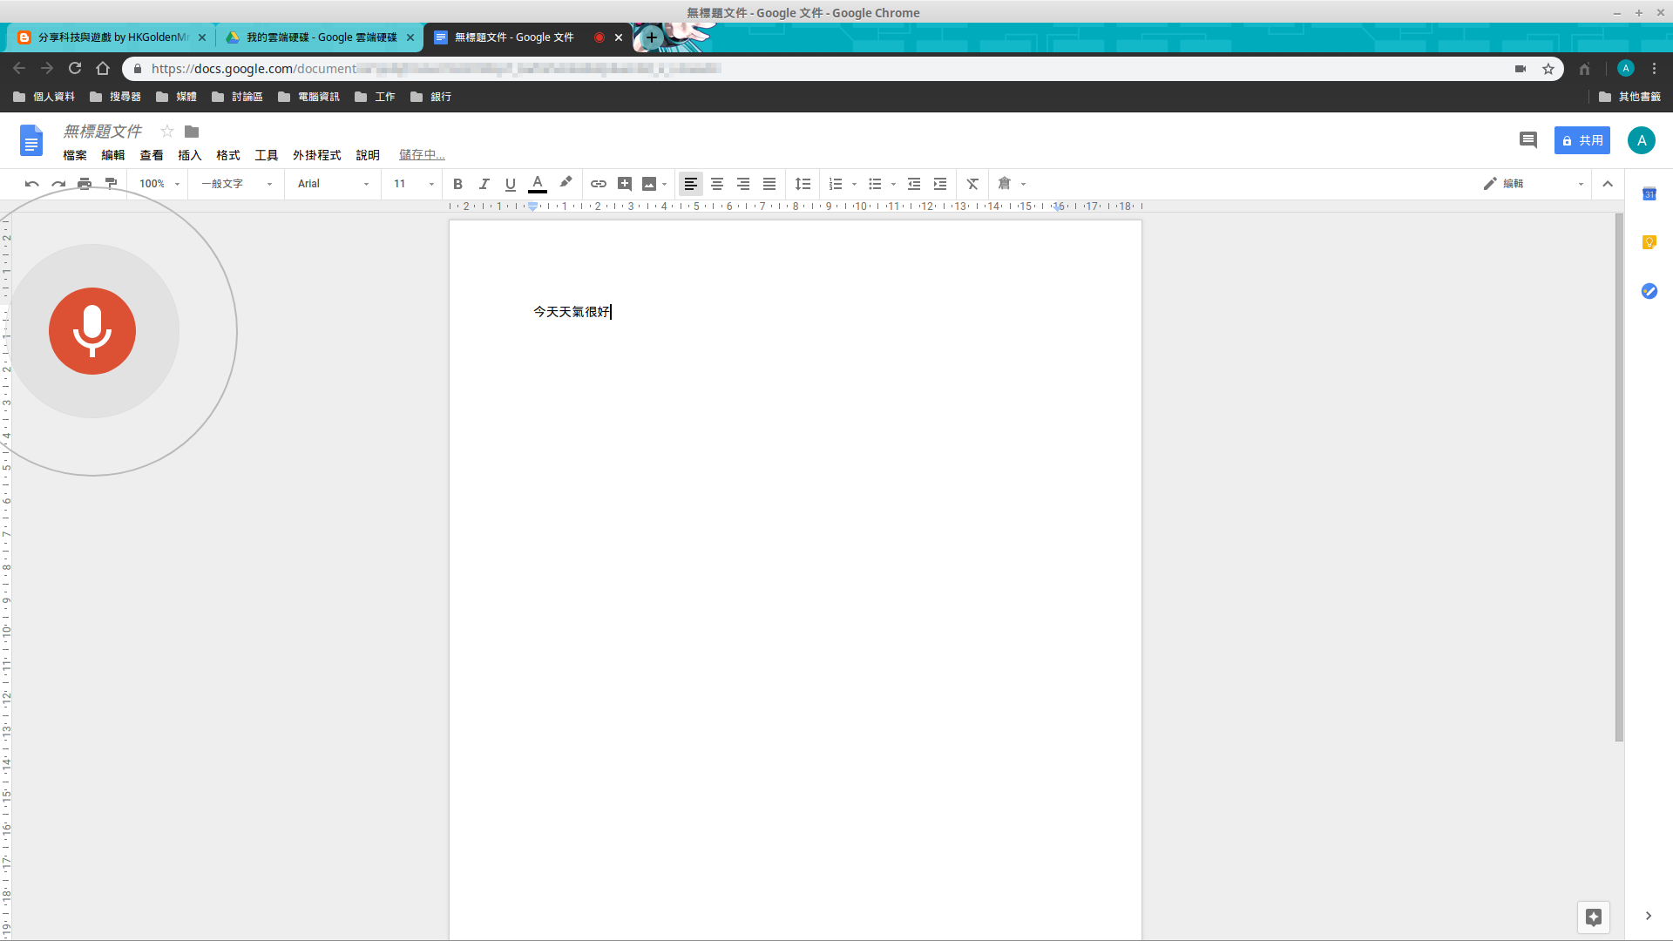
Task: Select right align
Action: click(743, 184)
